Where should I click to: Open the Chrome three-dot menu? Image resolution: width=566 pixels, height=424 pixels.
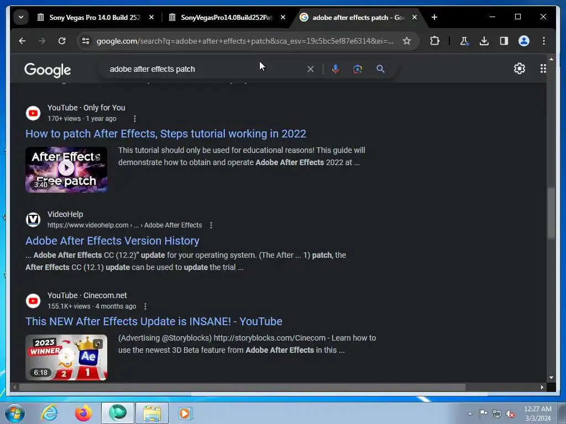click(544, 41)
